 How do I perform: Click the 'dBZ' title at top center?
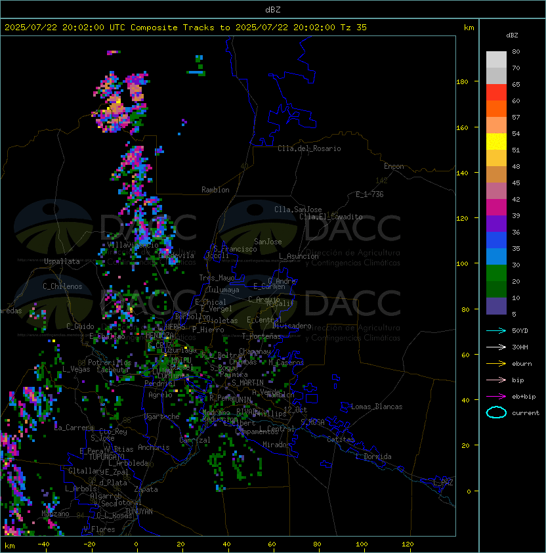273,10
